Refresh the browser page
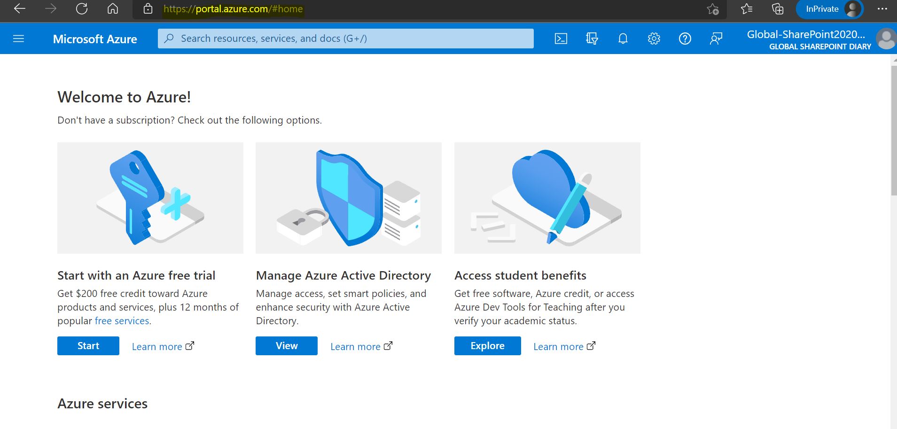 click(x=82, y=9)
